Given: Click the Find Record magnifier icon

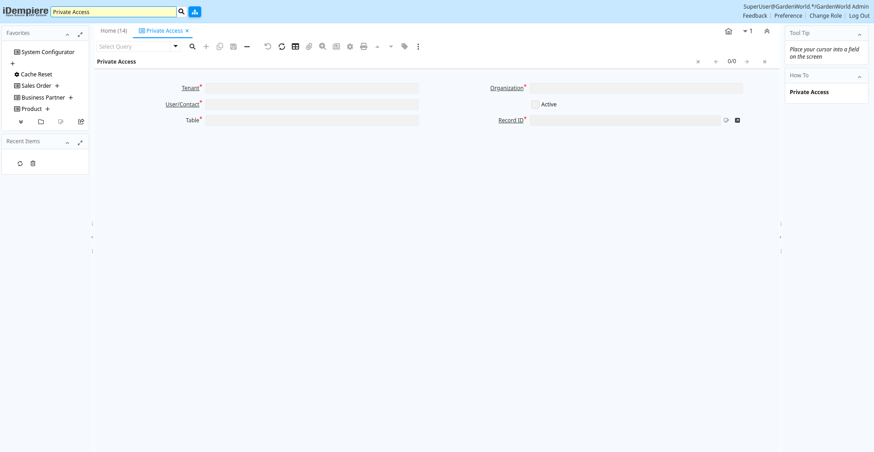Looking at the screenshot, I should pyautogui.click(x=193, y=46).
